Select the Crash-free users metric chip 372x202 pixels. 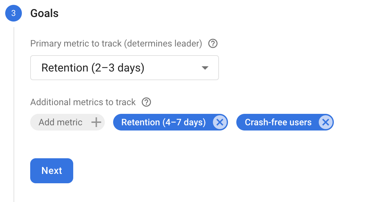tap(278, 122)
